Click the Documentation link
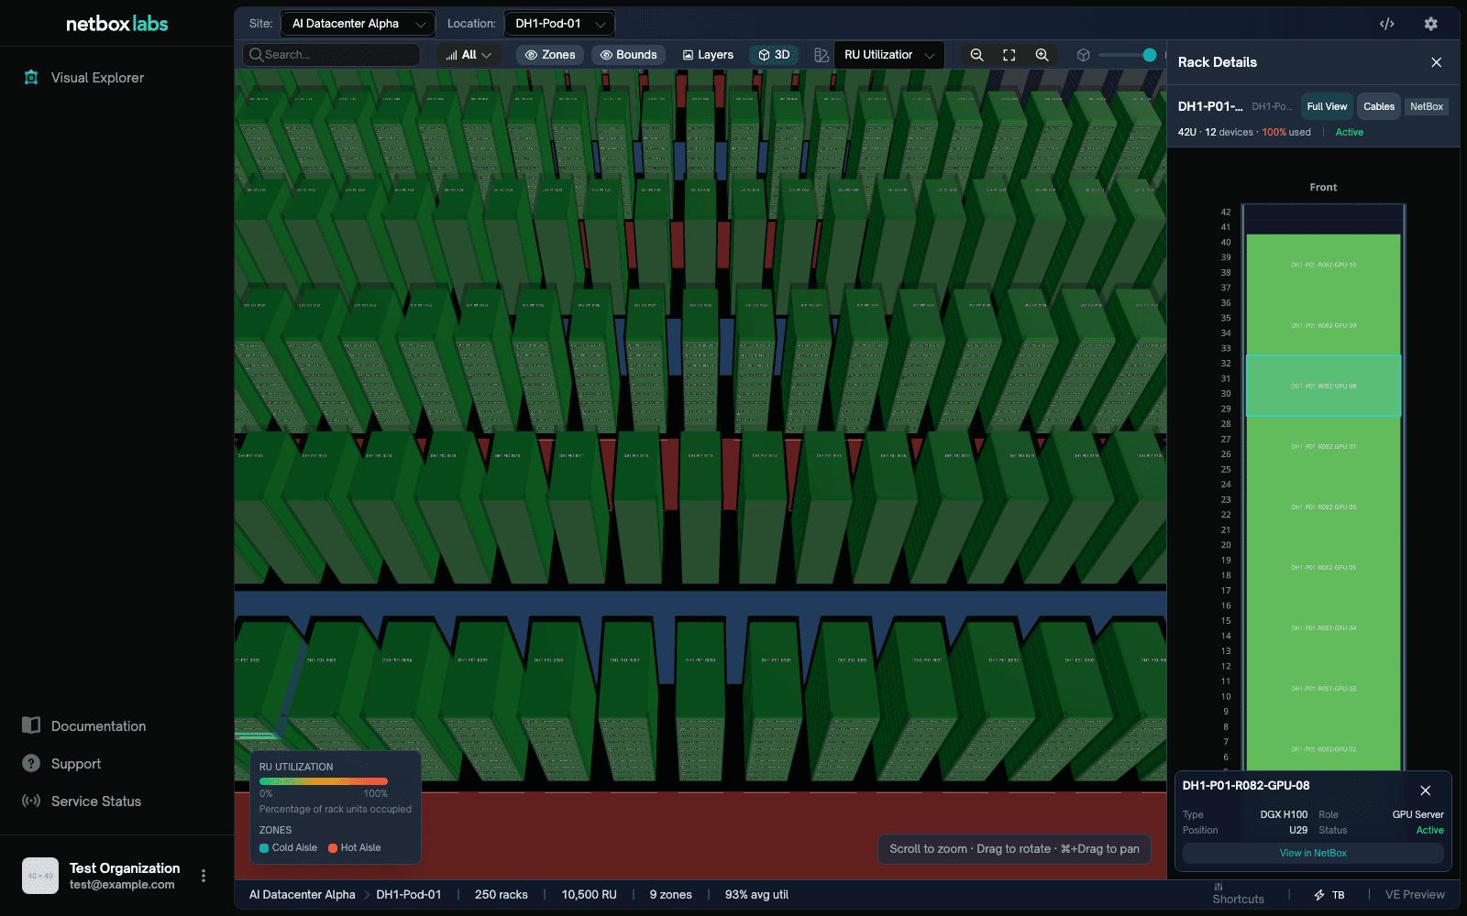This screenshot has width=1467, height=916. point(98,726)
